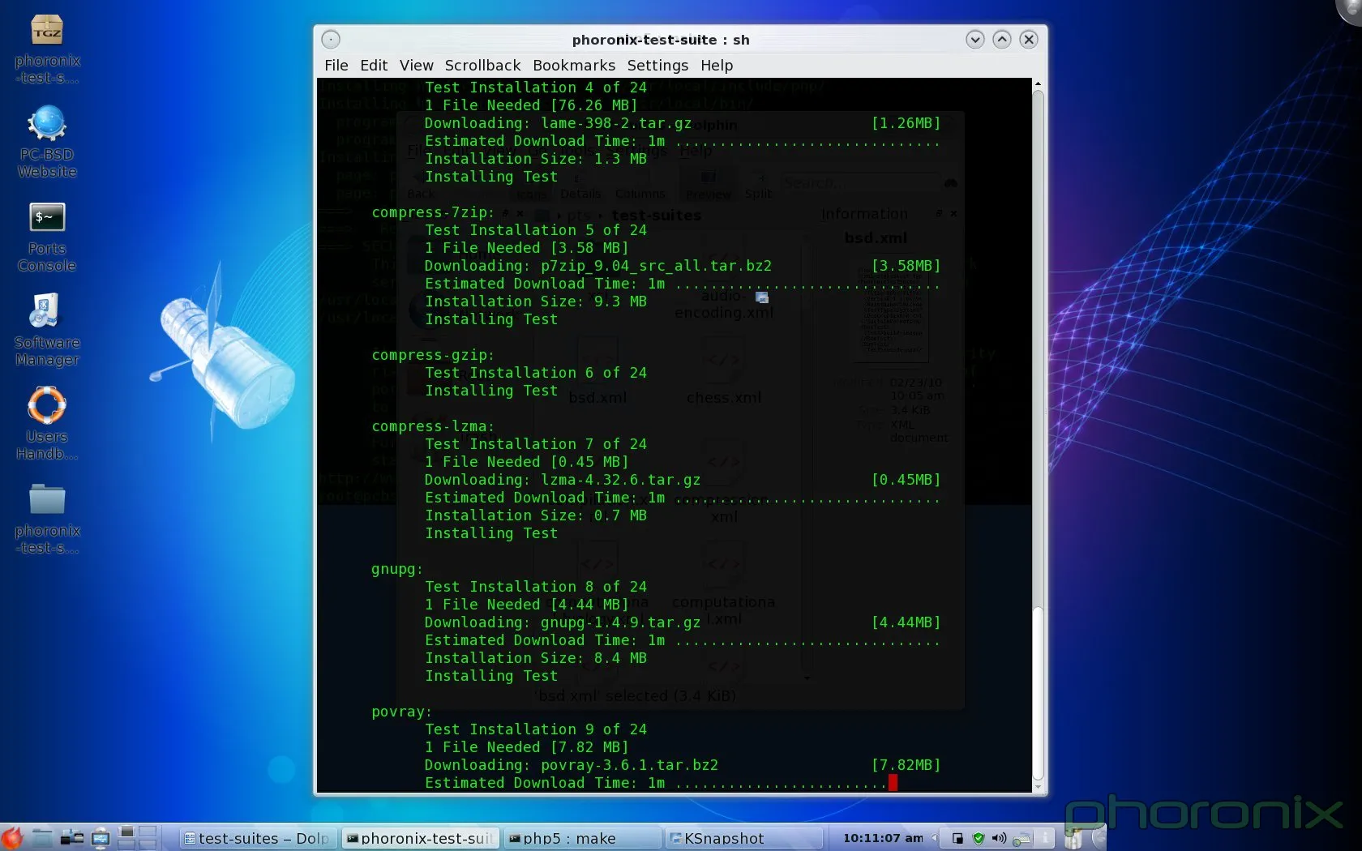Click the red terminal cursor block
The image size is (1362, 851).
click(x=893, y=783)
